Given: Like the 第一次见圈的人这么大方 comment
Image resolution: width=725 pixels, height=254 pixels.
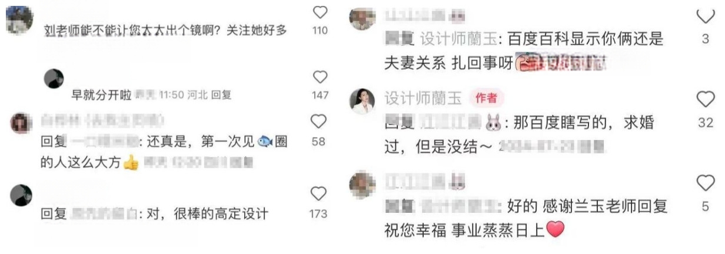Looking at the screenshot, I should click(x=318, y=122).
